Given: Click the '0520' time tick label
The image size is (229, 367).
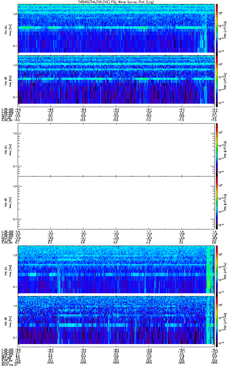Looking at the screenshot, I should 149,363.
